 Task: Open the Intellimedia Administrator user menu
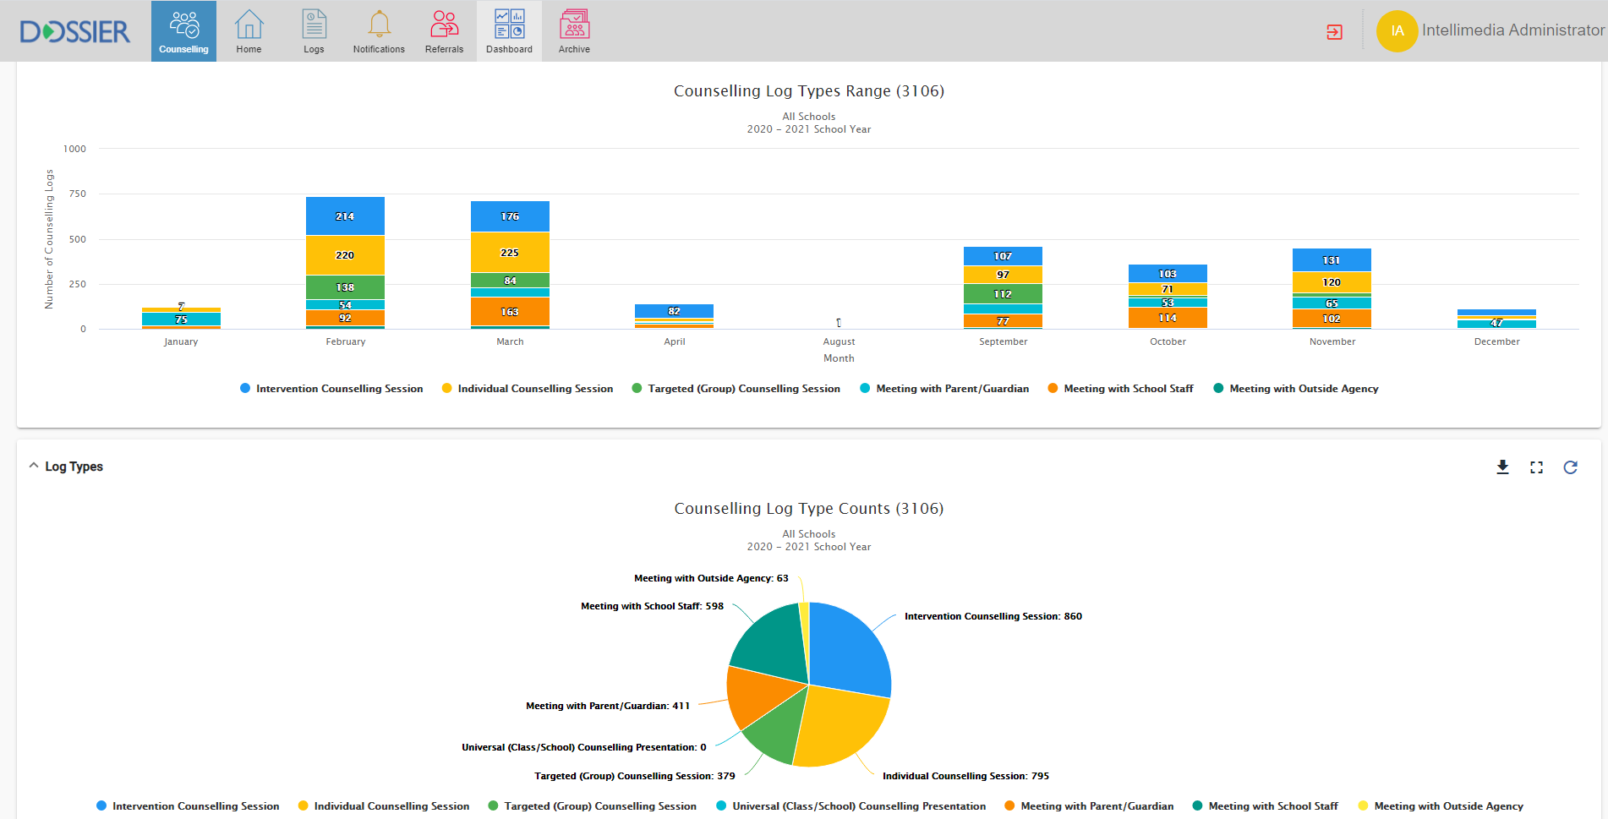pos(1512,30)
